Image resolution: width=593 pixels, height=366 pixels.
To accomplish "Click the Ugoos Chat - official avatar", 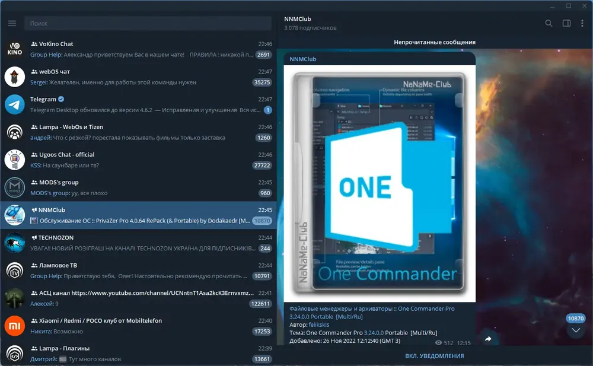I will tap(14, 160).
